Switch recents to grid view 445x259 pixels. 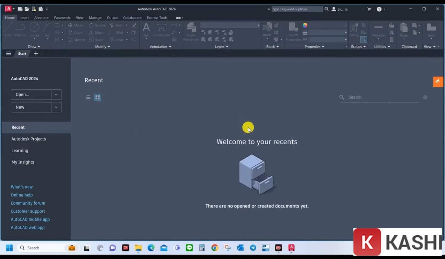pos(97,97)
